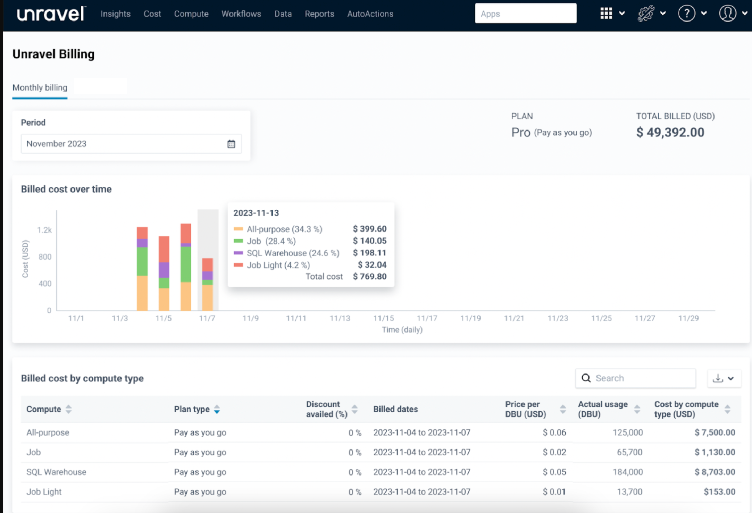Screen dimensions: 752x513
Task: Click the $ 0.06 price per DBU
Action: click(554, 432)
